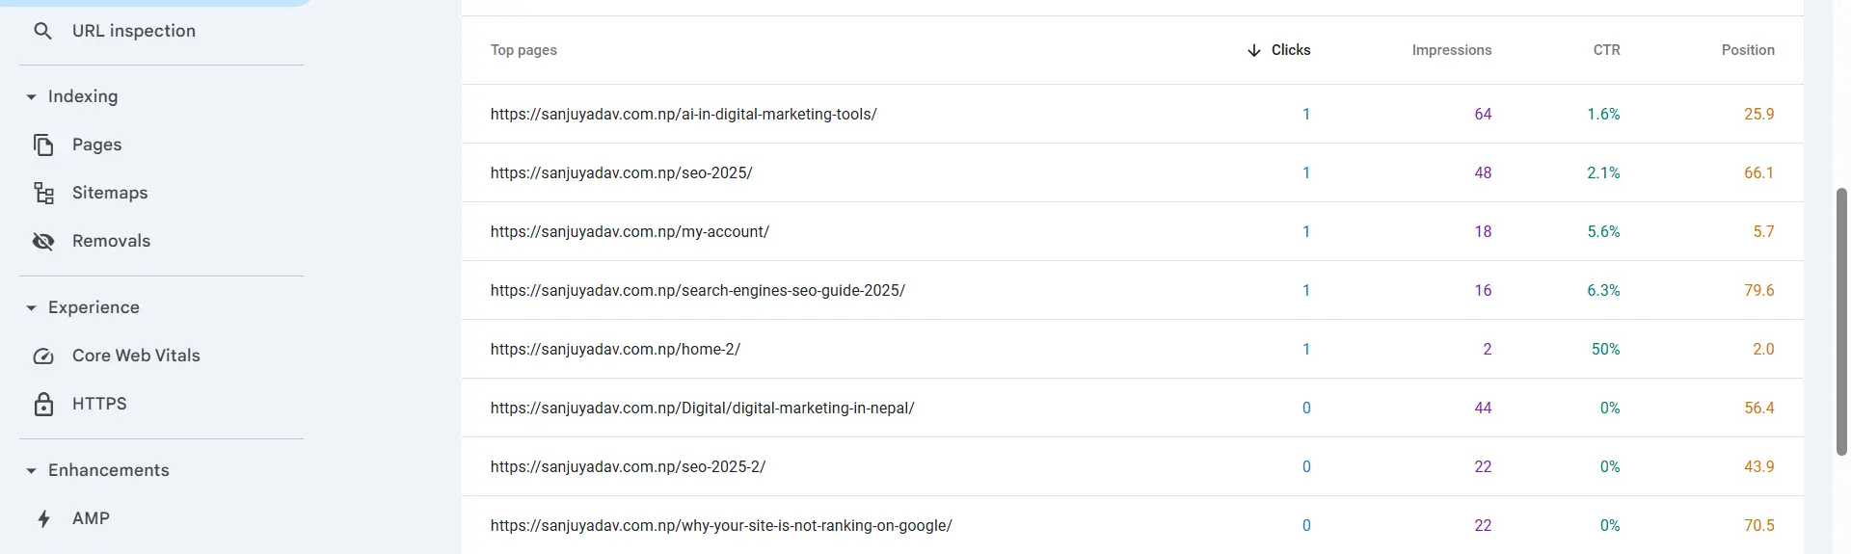Click the Core Web Vitals gauge icon

[43, 356]
